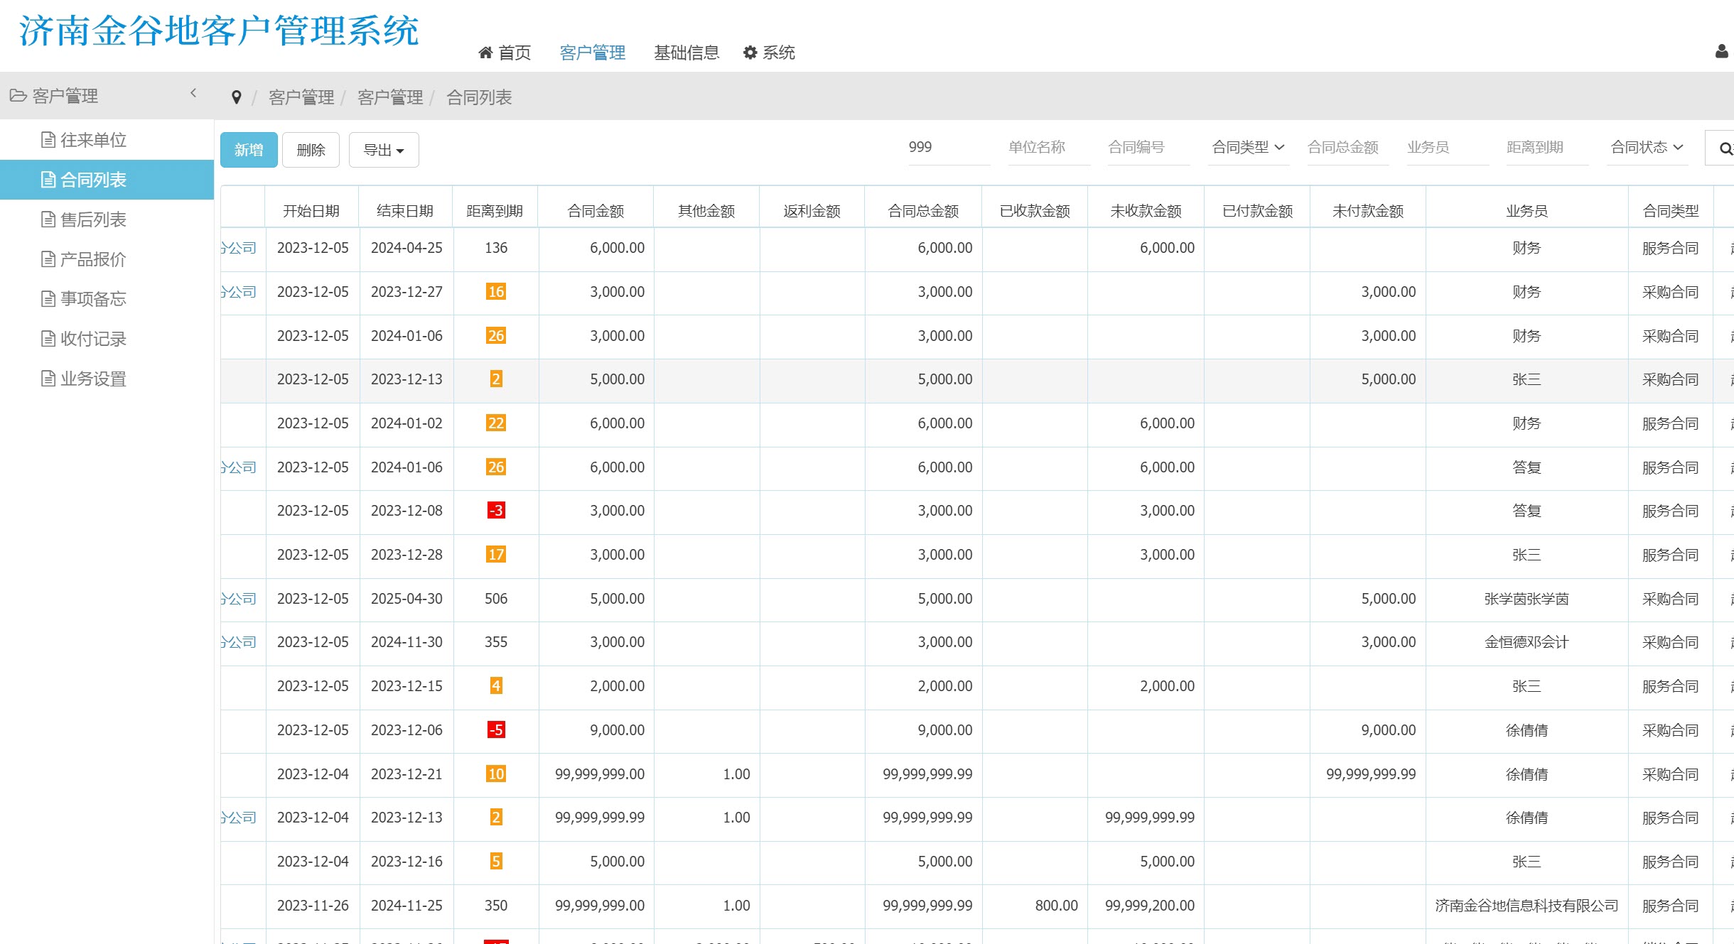Click the 济南金谷地客户管理系统 title
1734x944 pixels.
click(x=219, y=31)
